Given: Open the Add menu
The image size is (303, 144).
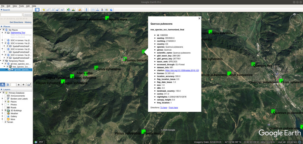Looking at the screenshot, I should tap(28, 6).
